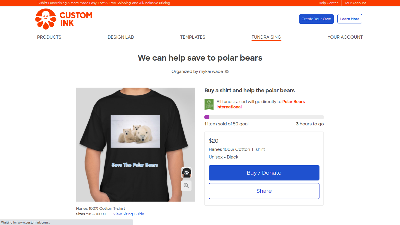Click the fundraising goal progress bar
The height and width of the screenshot is (225, 400).
click(x=264, y=117)
